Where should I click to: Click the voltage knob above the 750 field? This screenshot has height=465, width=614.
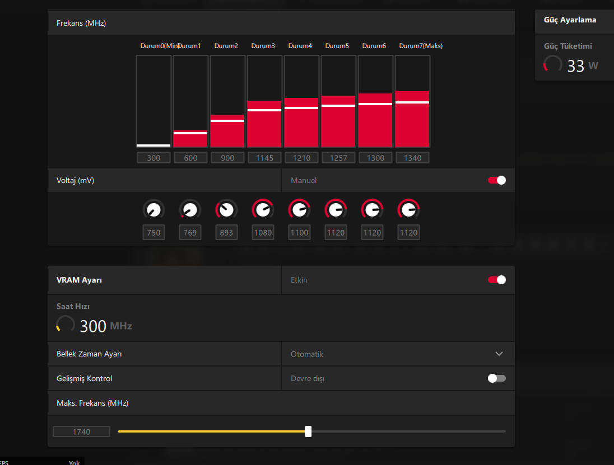pyautogui.click(x=153, y=210)
